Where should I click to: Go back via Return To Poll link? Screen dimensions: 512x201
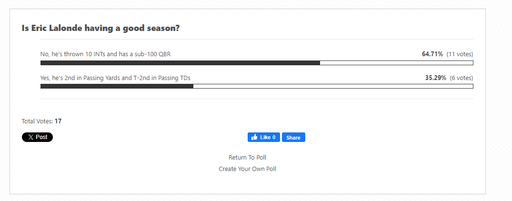[x=247, y=158]
